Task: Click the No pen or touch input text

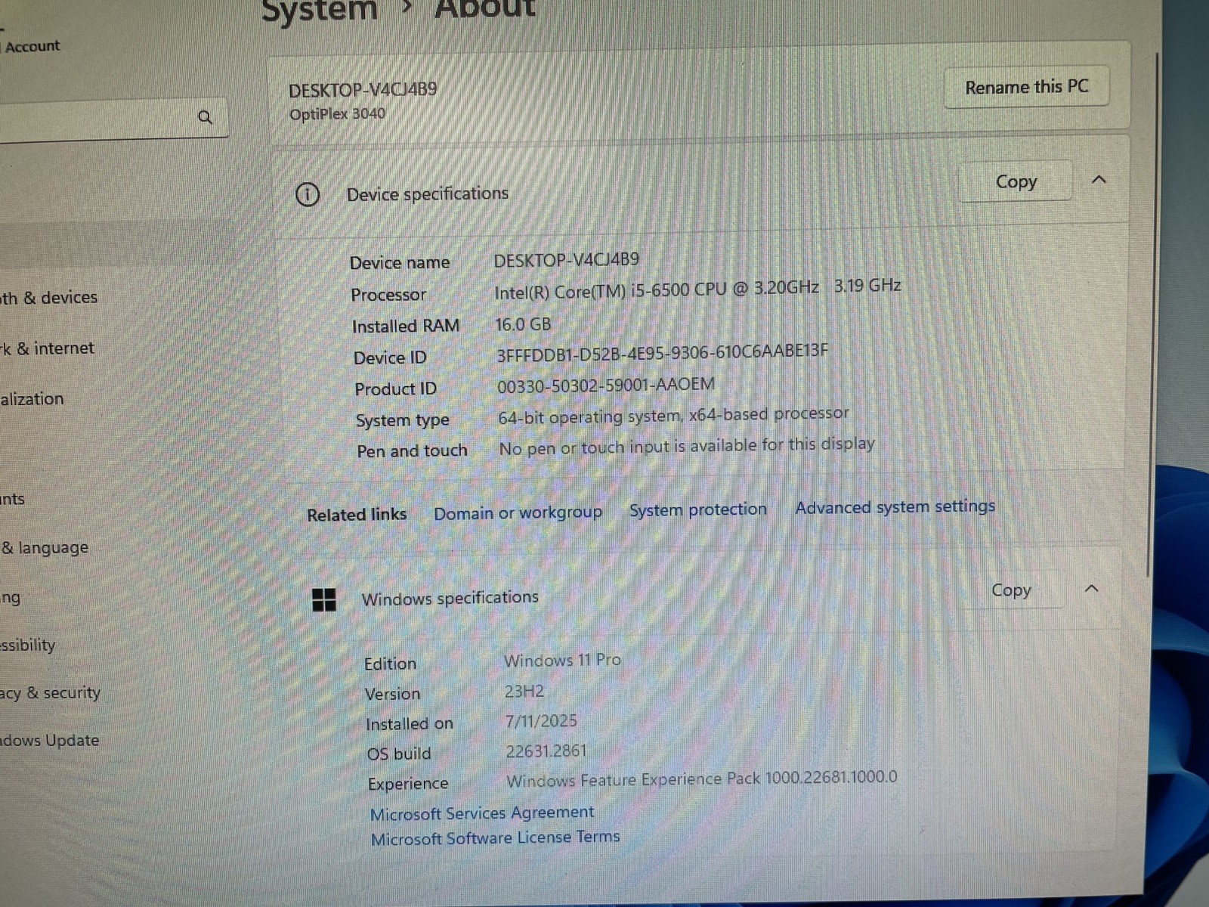Action: click(687, 446)
